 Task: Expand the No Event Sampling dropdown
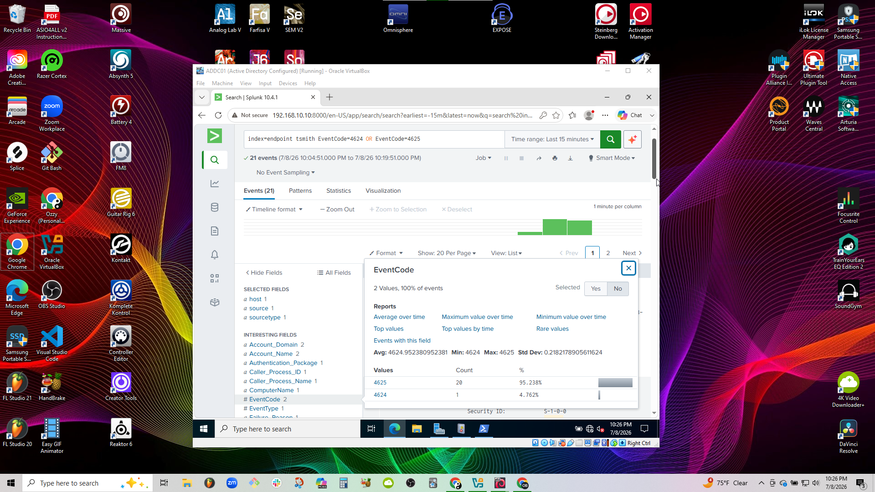pyautogui.click(x=285, y=173)
